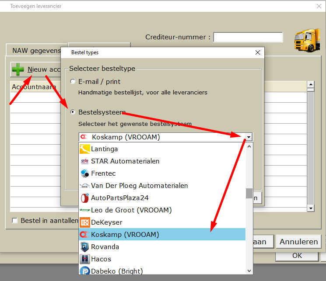
Task: Click the Frentec logo icon
Action: tap(84, 173)
